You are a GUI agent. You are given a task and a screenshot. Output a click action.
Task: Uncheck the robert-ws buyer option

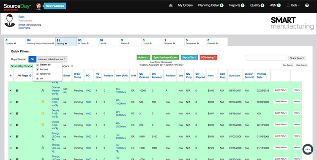click(x=38, y=74)
